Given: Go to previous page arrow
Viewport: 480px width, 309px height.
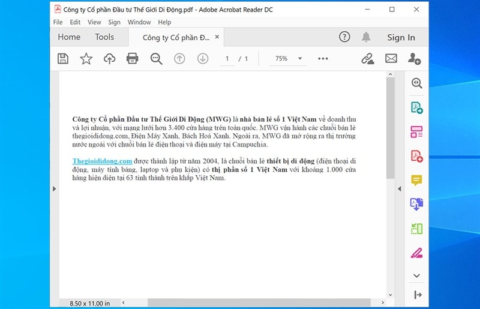Looking at the screenshot, I should [179, 58].
